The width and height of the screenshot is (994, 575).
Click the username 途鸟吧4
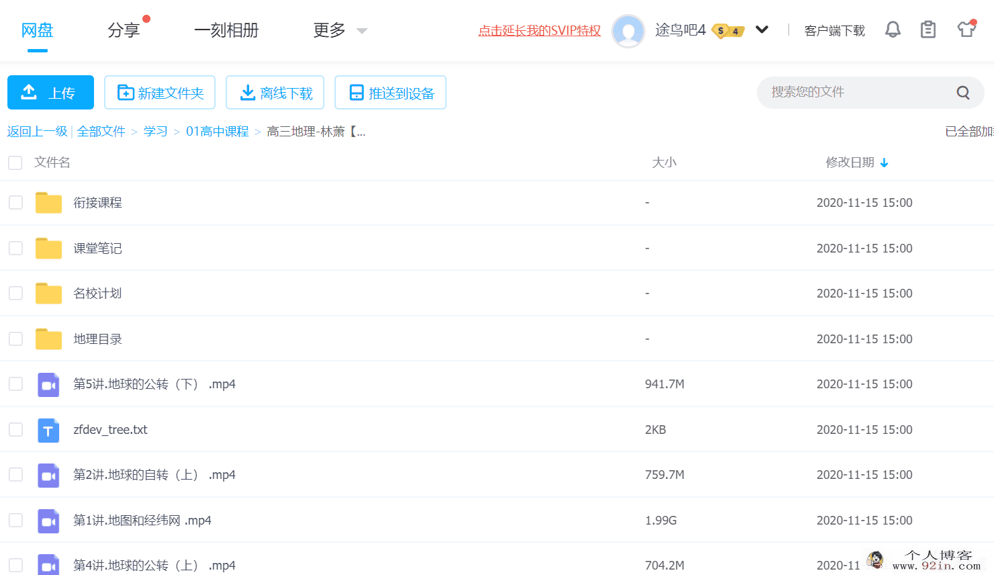pos(680,30)
